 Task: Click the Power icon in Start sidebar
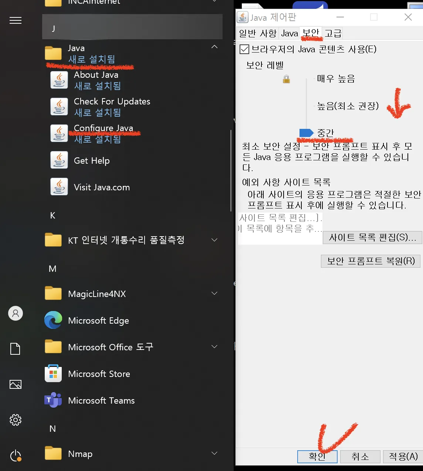click(16, 455)
